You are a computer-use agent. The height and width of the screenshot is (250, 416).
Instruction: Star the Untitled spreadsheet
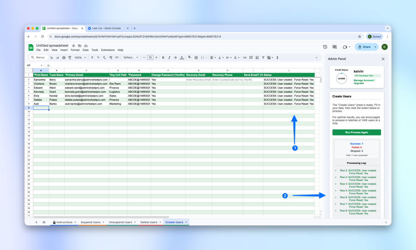74,46
